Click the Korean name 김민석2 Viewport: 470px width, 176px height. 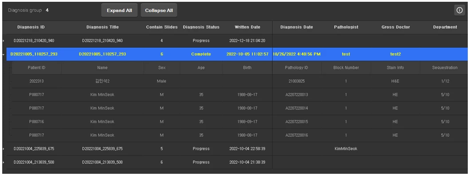[x=102, y=81]
